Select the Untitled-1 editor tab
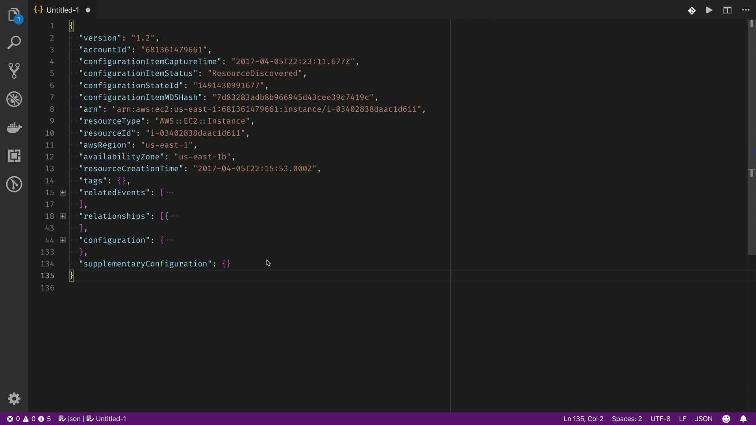 pos(62,10)
